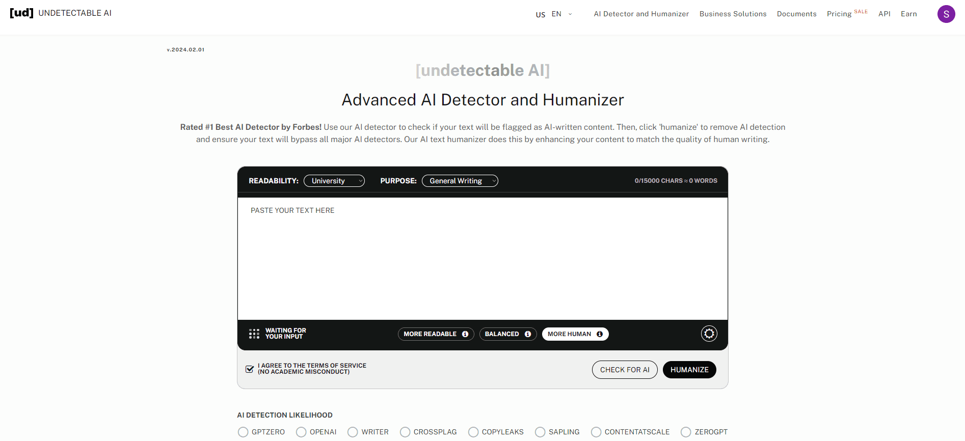Select the More Human mode

[x=569, y=334]
